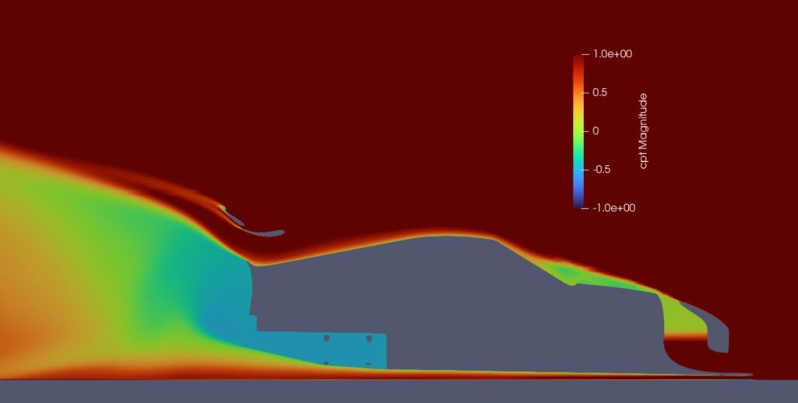Click the color legend gradient bar

[x=578, y=131]
